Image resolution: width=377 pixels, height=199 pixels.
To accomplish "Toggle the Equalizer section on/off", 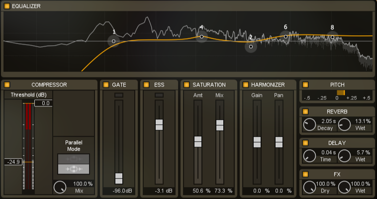I will click(7, 6).
